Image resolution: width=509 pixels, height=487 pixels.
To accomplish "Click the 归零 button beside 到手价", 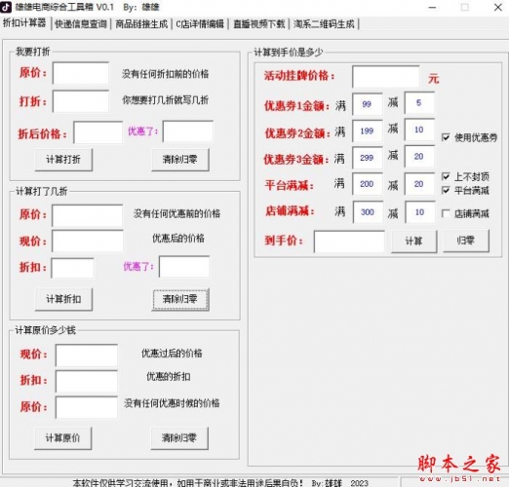I will pyautogui.click(x=466, y=241).
